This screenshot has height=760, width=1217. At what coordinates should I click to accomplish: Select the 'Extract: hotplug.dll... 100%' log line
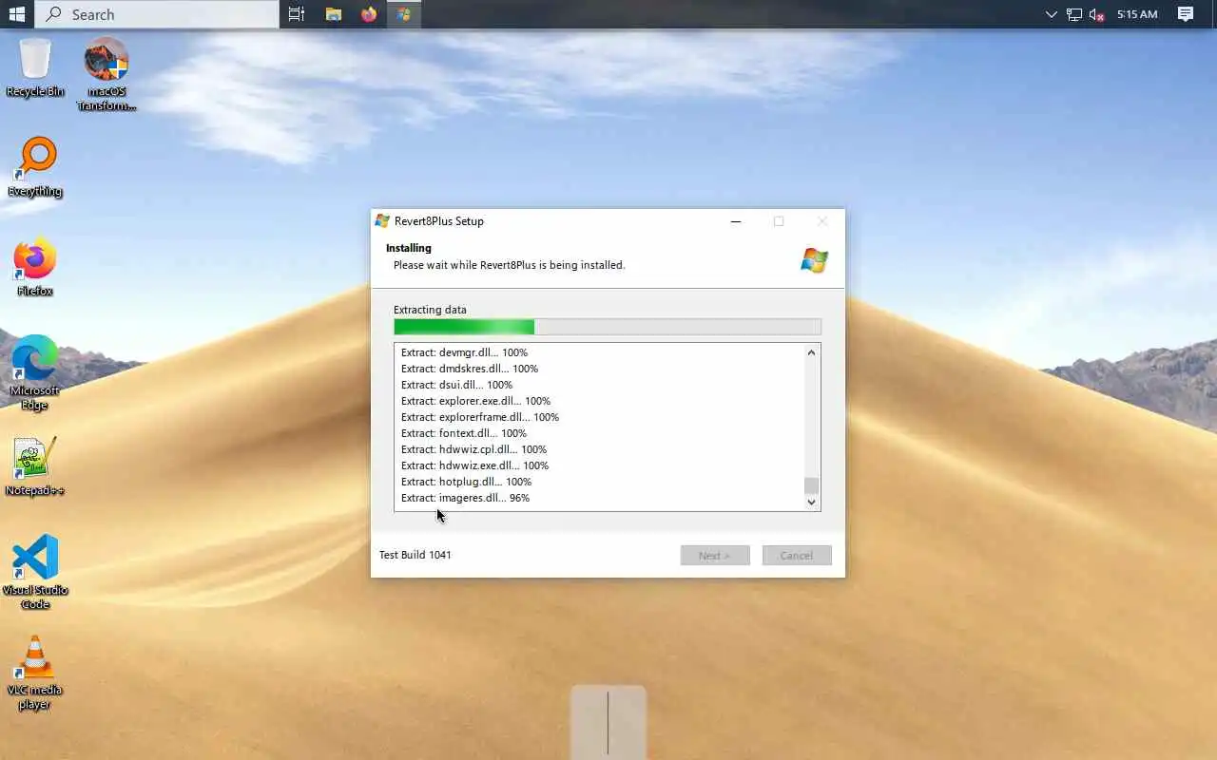pyautogui.click(x=466, y=482)
